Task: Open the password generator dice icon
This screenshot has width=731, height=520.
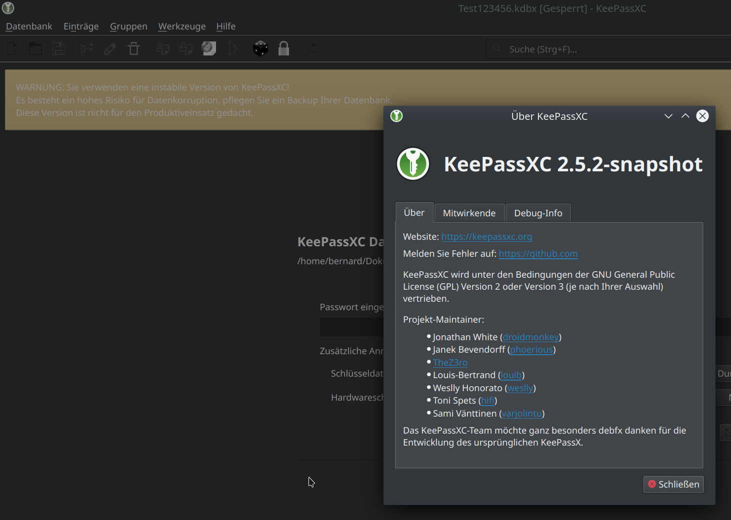Action: coord(260,48)
